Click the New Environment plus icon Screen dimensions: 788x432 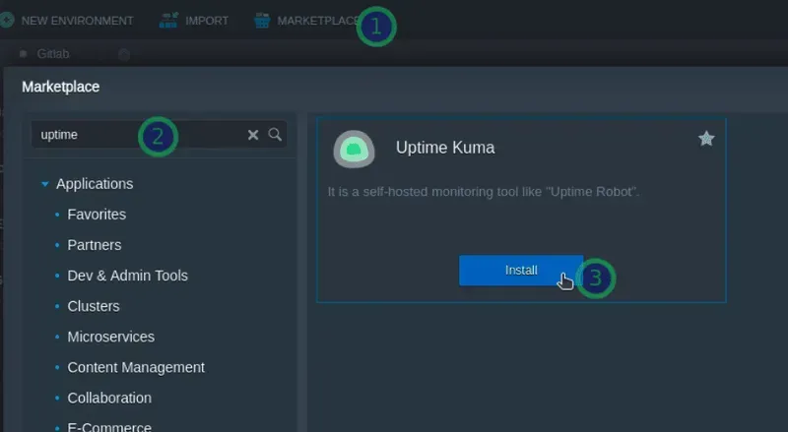pos(7,20)
